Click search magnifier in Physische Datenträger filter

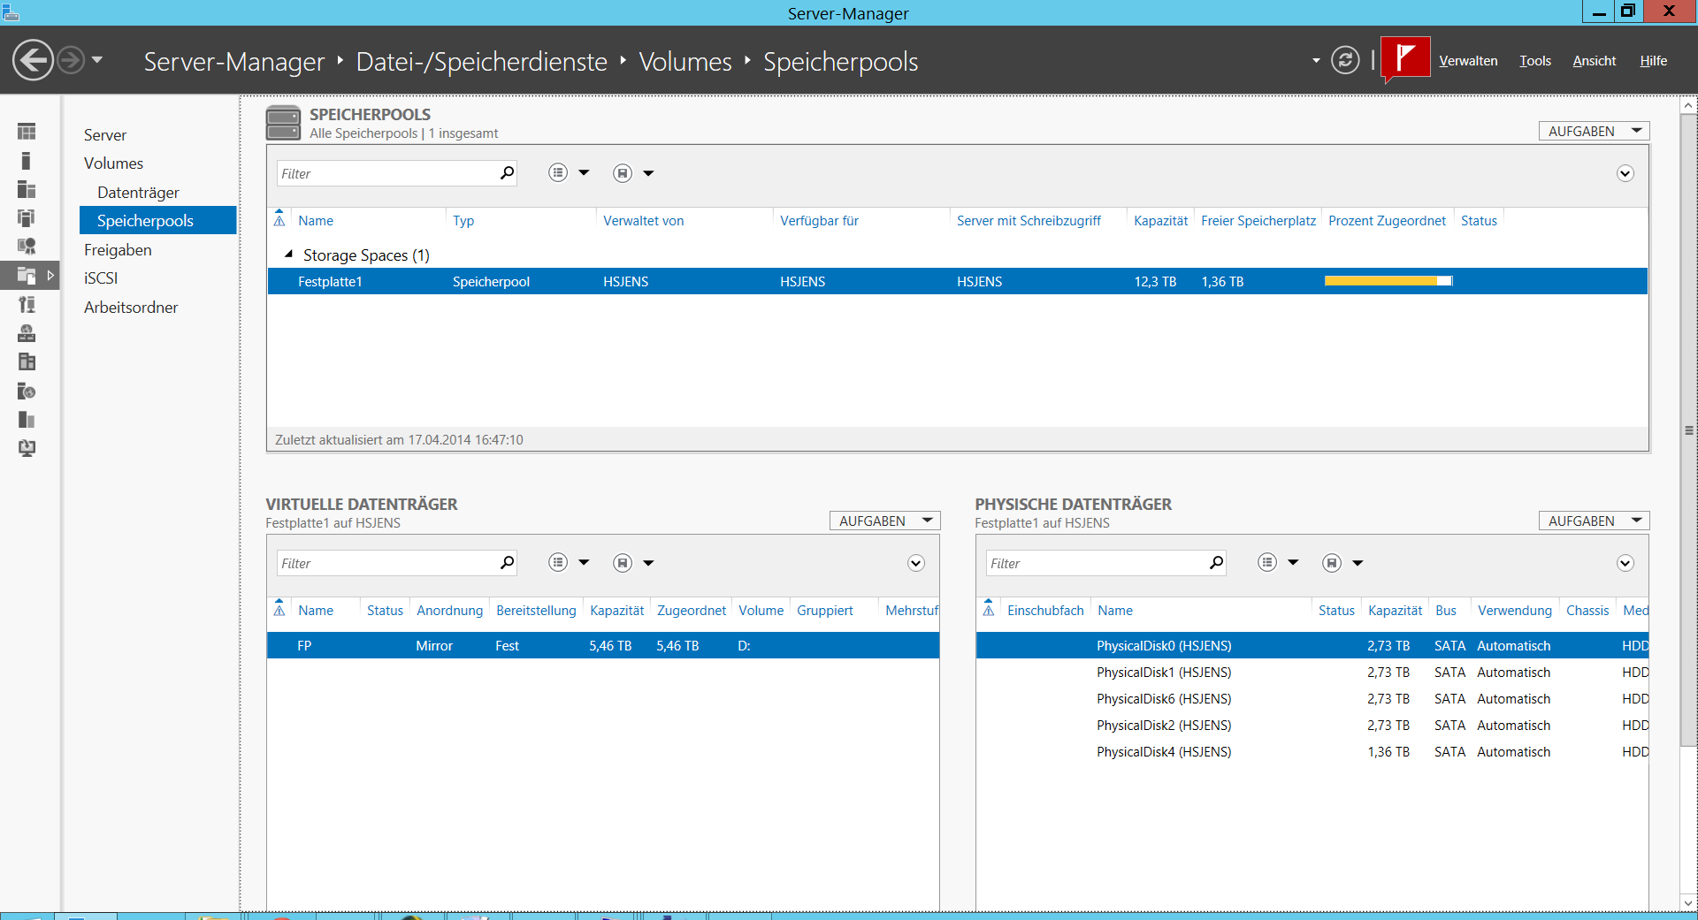point(1216,563)
